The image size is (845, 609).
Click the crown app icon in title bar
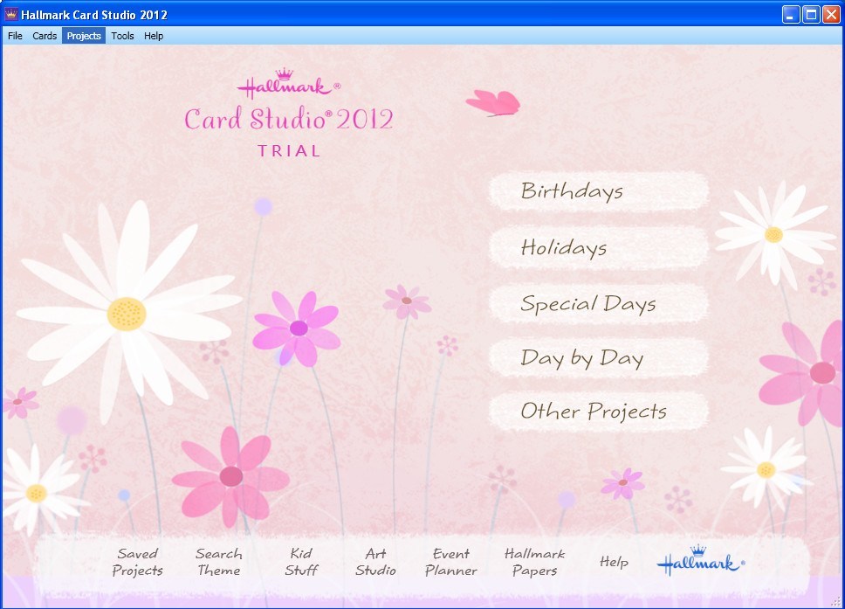pyautogui.click(x=10, y=14)
